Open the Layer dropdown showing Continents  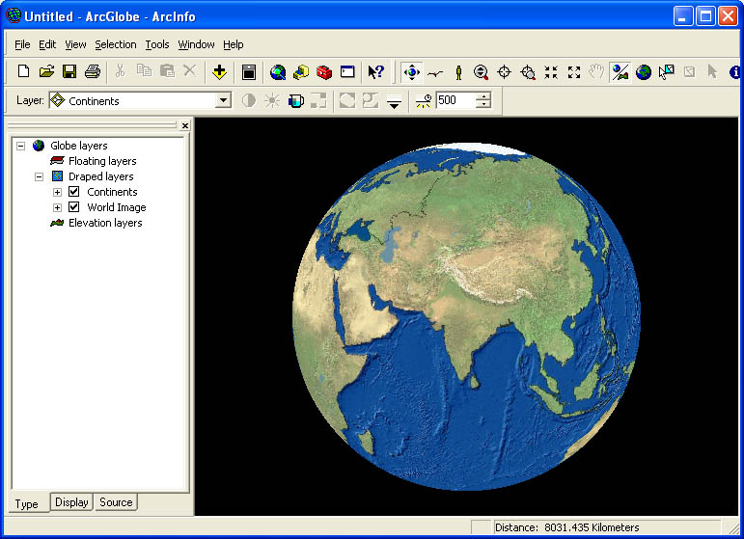coord(223,100)
